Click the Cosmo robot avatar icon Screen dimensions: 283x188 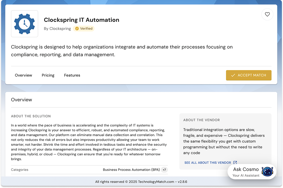267,172
